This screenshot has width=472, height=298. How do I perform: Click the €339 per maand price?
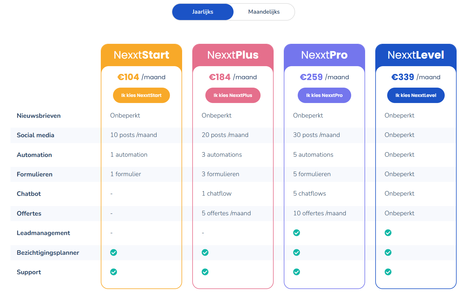pyautogui.click(x=416, y=77)
